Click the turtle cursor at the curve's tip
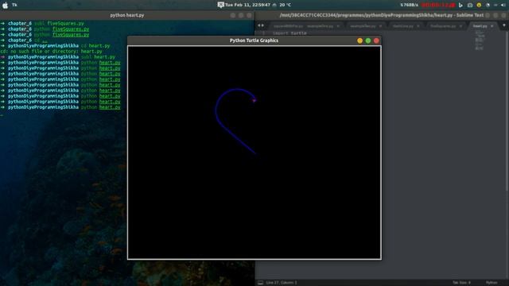 (254, 101)
